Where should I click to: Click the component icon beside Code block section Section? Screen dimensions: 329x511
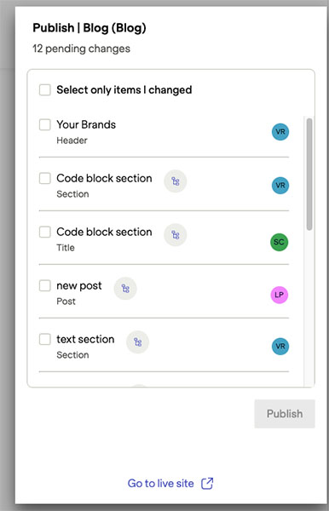[175, 181]
